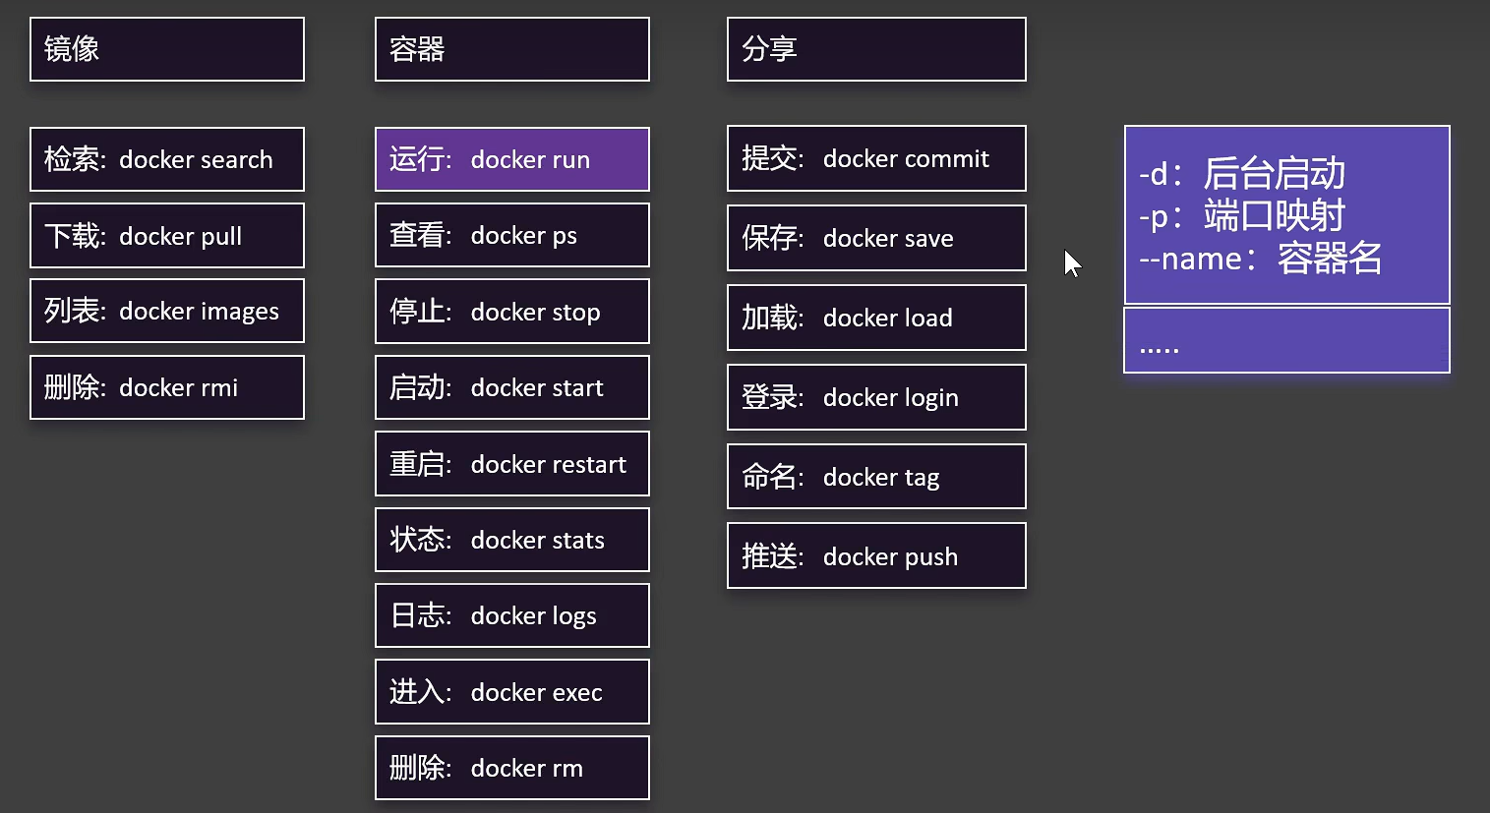Click the docker restart box

[x=511, y=463]
